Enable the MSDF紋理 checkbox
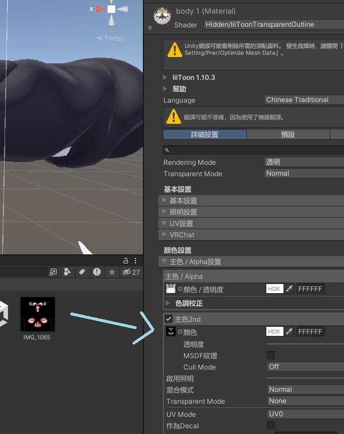Screen dimensions: 344x434 pos(271,355)
